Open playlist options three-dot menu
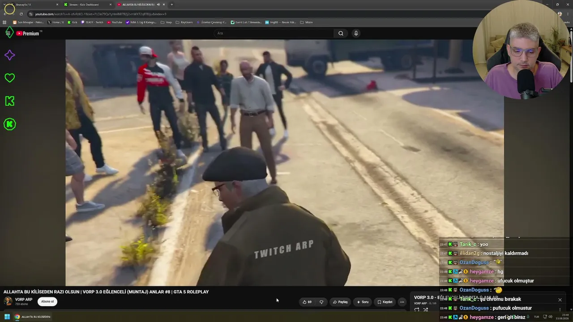The image size is (573, 322). click(560, 309)
